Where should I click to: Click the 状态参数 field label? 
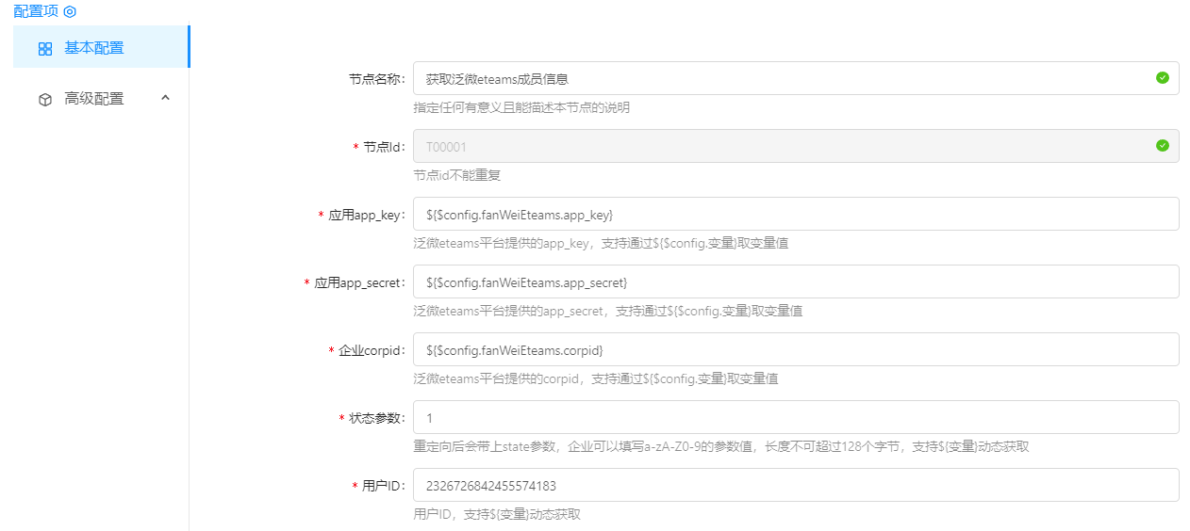click(375, 418)
